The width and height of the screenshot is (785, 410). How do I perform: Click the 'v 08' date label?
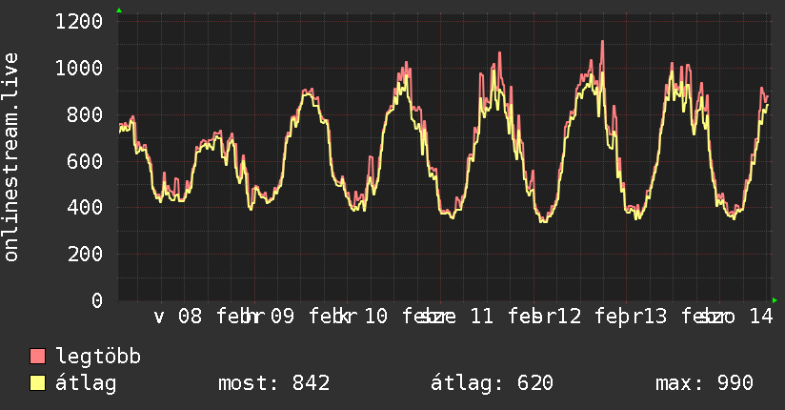tap(178, 317)
